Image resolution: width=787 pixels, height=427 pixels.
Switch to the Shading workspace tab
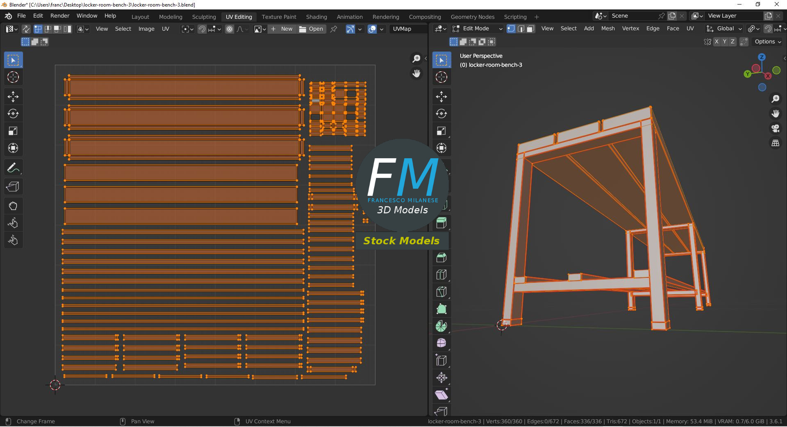click(x=316, y=17)
